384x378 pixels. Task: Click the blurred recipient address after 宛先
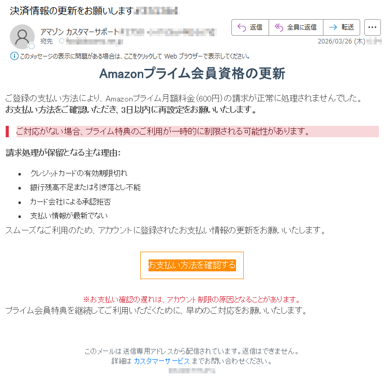[95, 41]
